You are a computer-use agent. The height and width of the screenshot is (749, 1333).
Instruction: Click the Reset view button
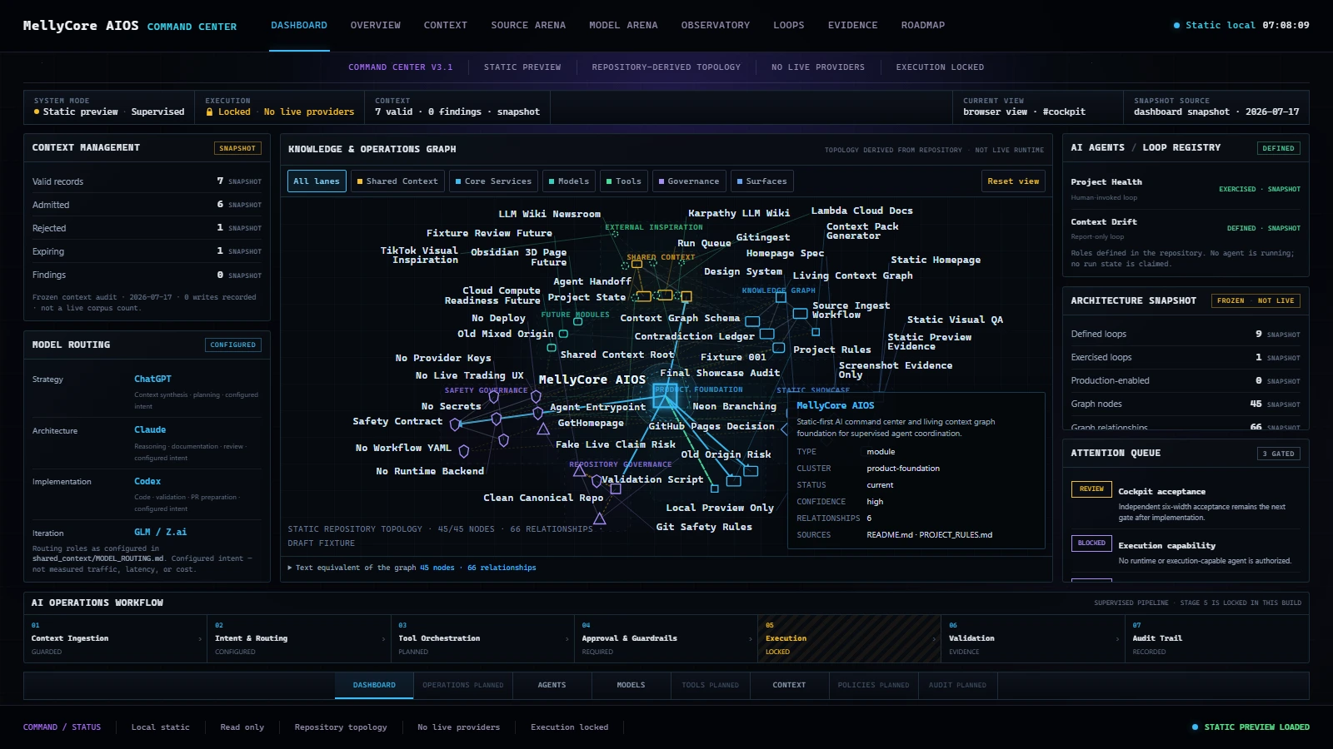point(1013,181)
